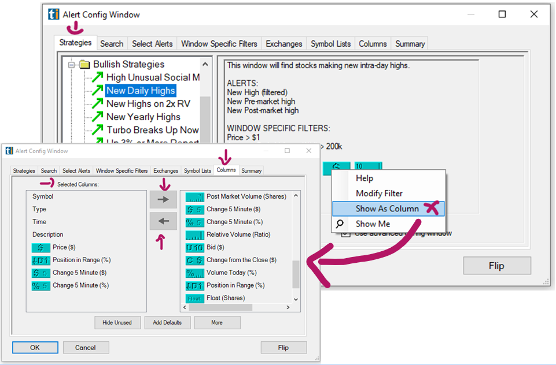Click the Post Market Volume (Shares) icon

[194, 196]
